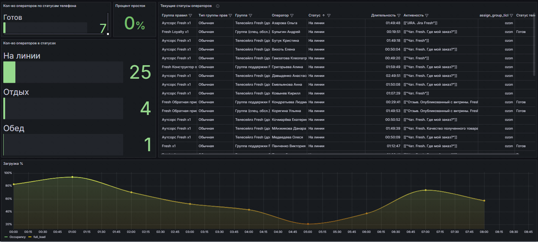Select the 01:00 data point on the chart

pyautogui.click(x=72, y=177)
